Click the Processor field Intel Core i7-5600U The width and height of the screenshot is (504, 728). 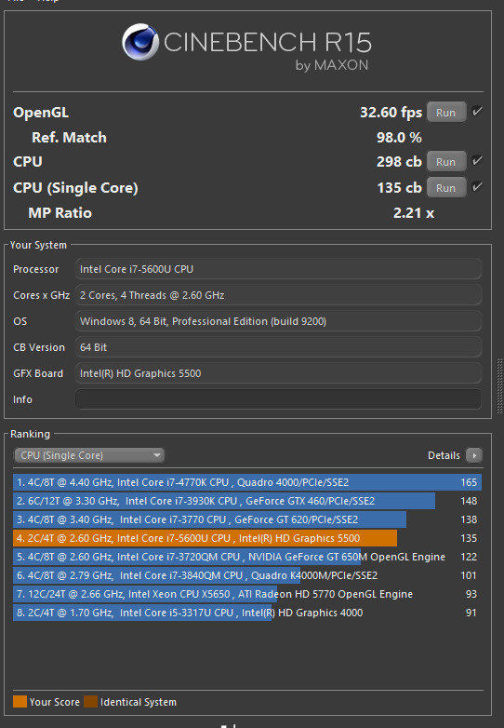pos(278,269)
